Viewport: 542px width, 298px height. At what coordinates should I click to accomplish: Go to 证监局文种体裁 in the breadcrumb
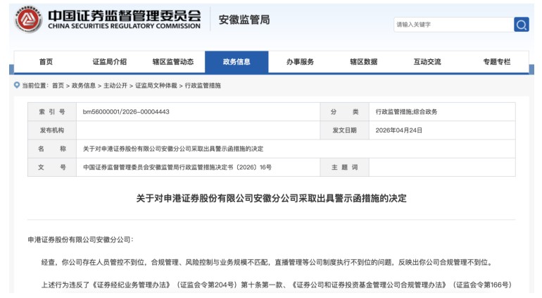156,85
